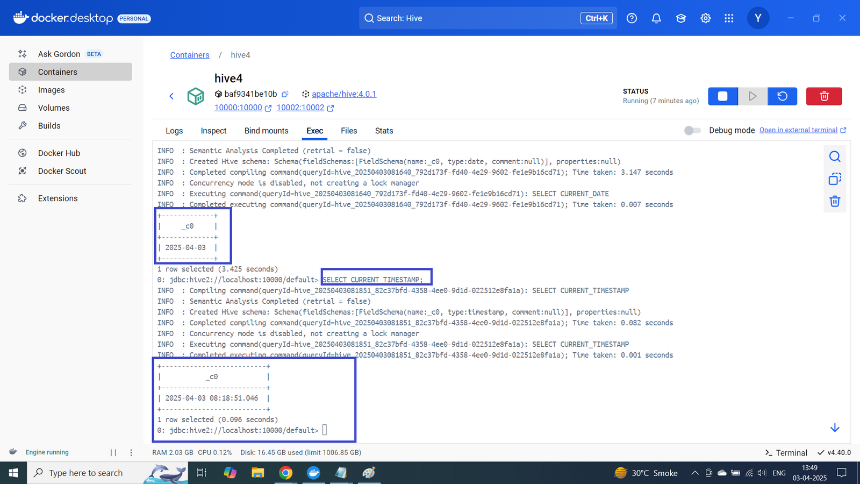Switch to the Stats tab
This screenshot has width=860, height=484.
384,131
